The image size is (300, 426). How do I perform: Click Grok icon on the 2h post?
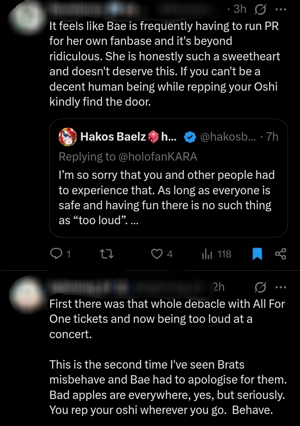tap(261, 287)
